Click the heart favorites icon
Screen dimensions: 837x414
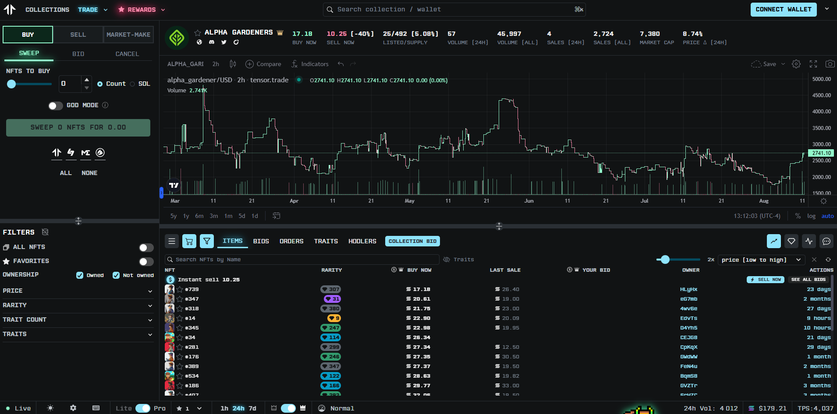[x=791, y=241]
